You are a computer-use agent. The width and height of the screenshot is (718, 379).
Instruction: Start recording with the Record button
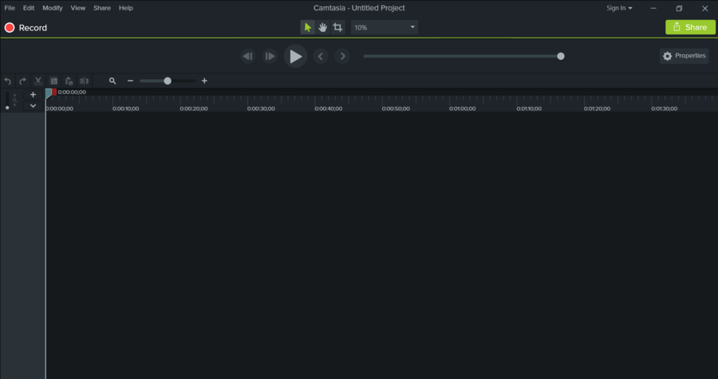[26, 27]
